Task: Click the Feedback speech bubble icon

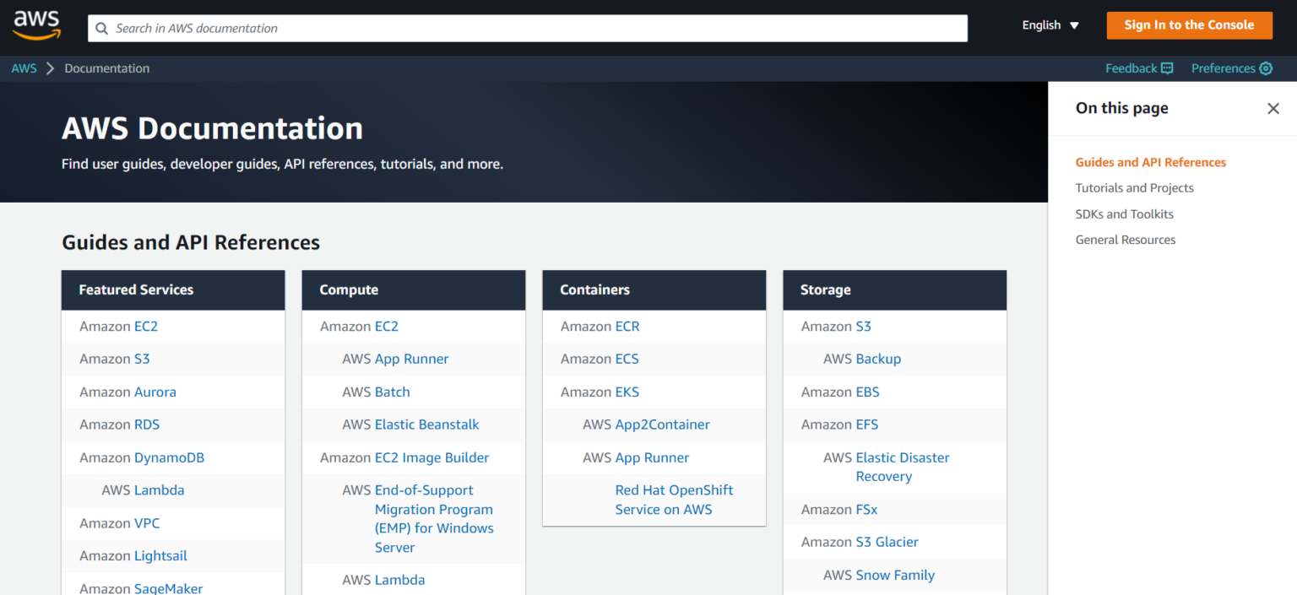Action: 1167,68
